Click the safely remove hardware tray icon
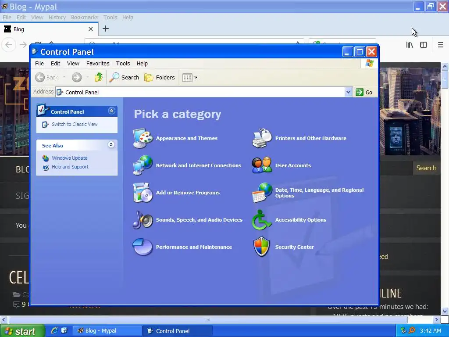 403,330
